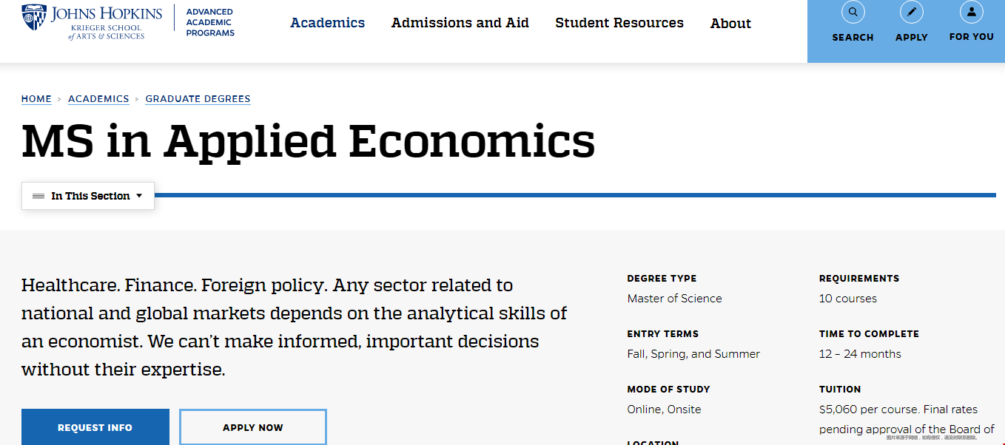Click the Johns Hopkins shield logo
Screen dimensions: 1005x445
pyautogui.click(x=34, y=17)
